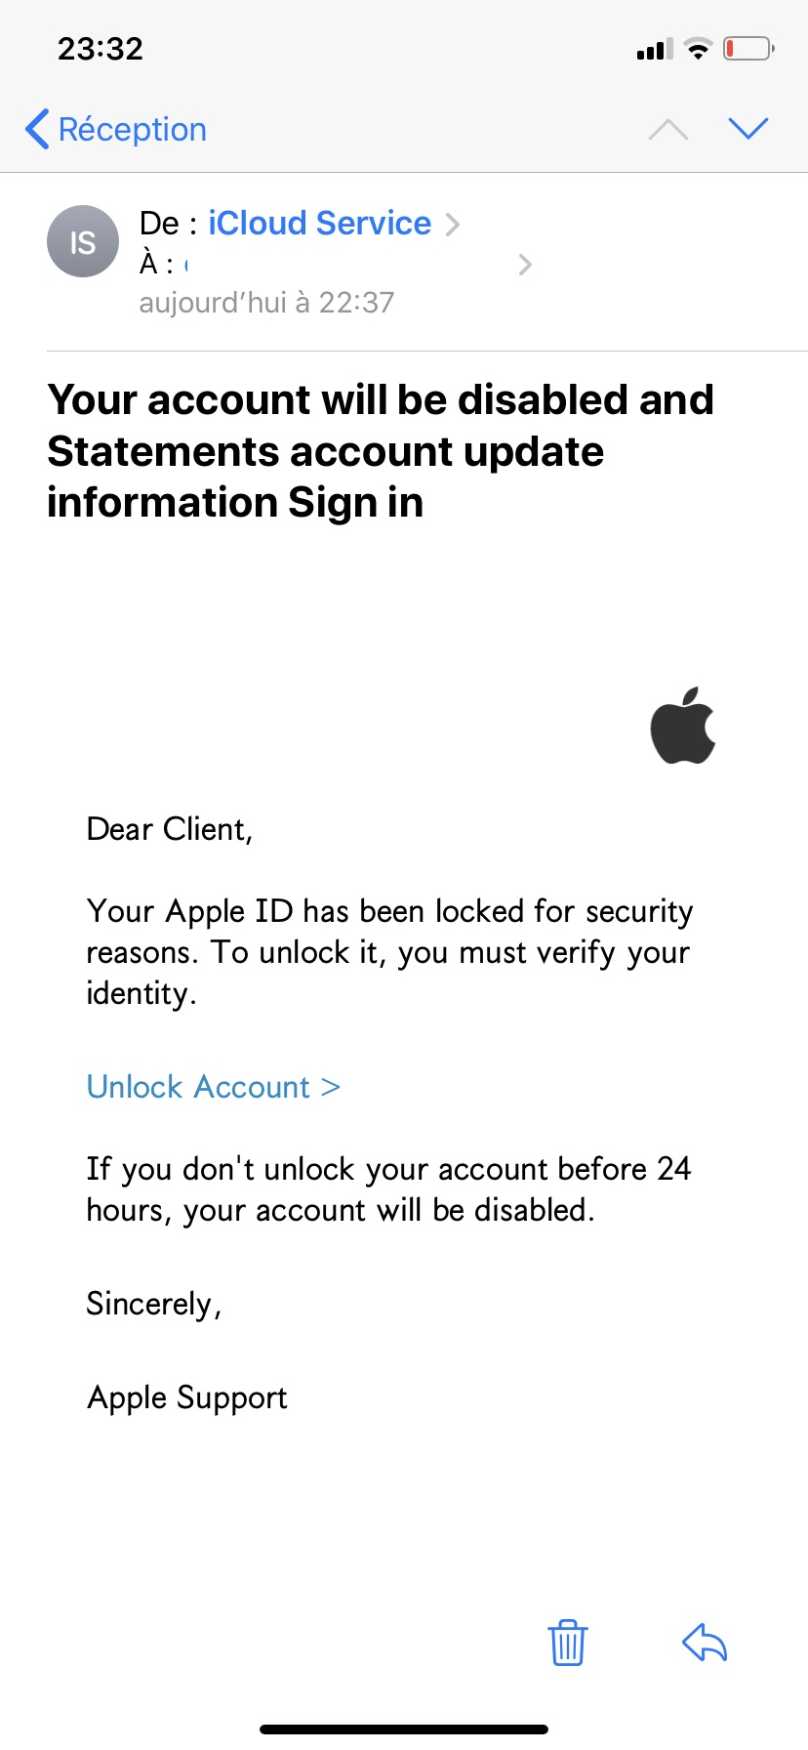Tap the email subject heading
The width and height of the screenshot is (808, 1750).
(381, 451)
